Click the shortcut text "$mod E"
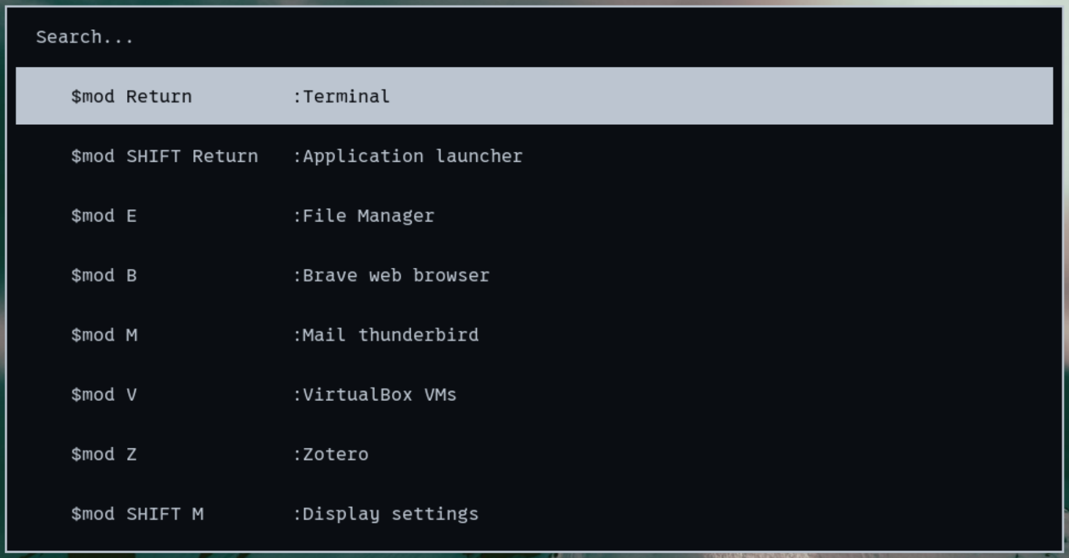This screenshot has height=558, width=1069. (x=104, y=216)
